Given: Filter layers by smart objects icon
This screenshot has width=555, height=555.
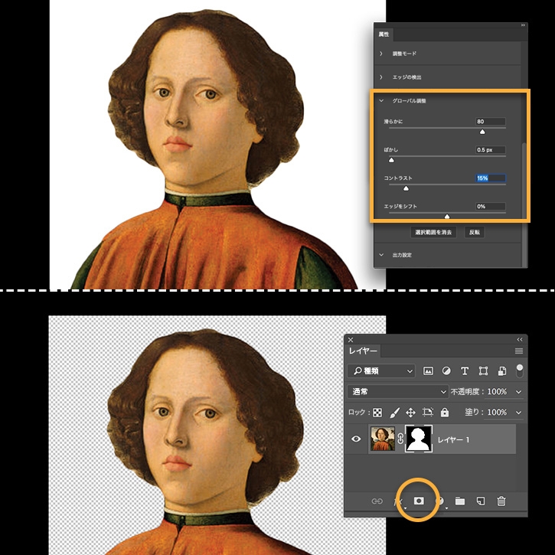Looking at the screenshot, I should click(x=501, y=371).
